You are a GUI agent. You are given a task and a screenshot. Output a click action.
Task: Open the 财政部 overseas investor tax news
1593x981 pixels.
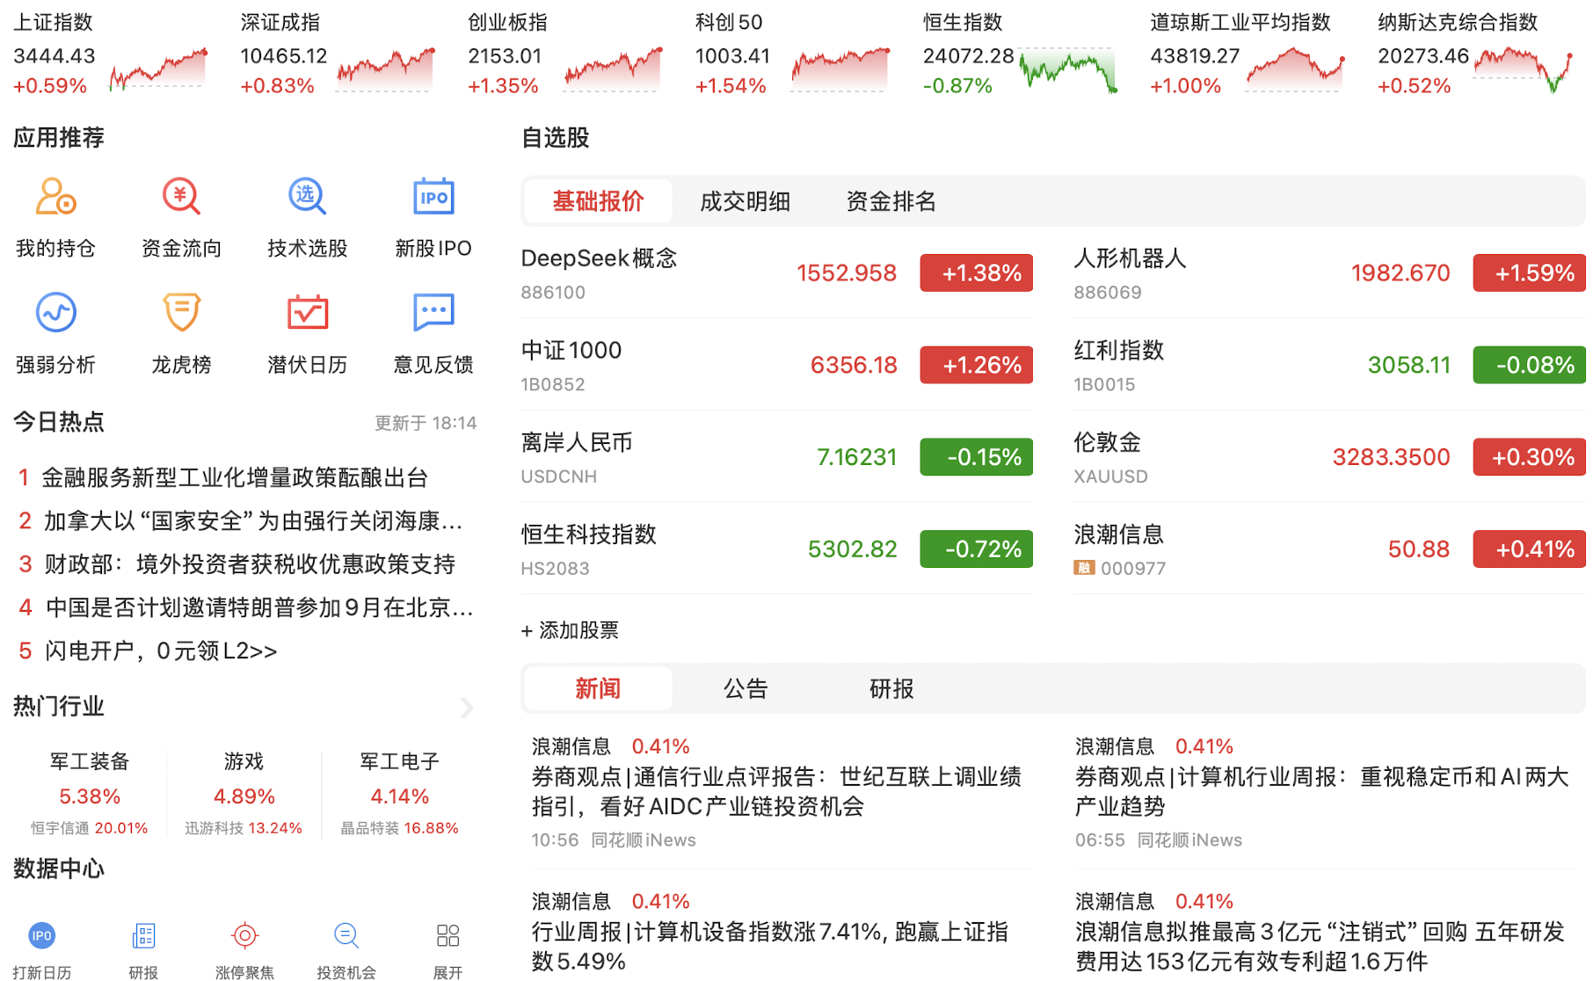pyautogui.click(x=250, y=563)
